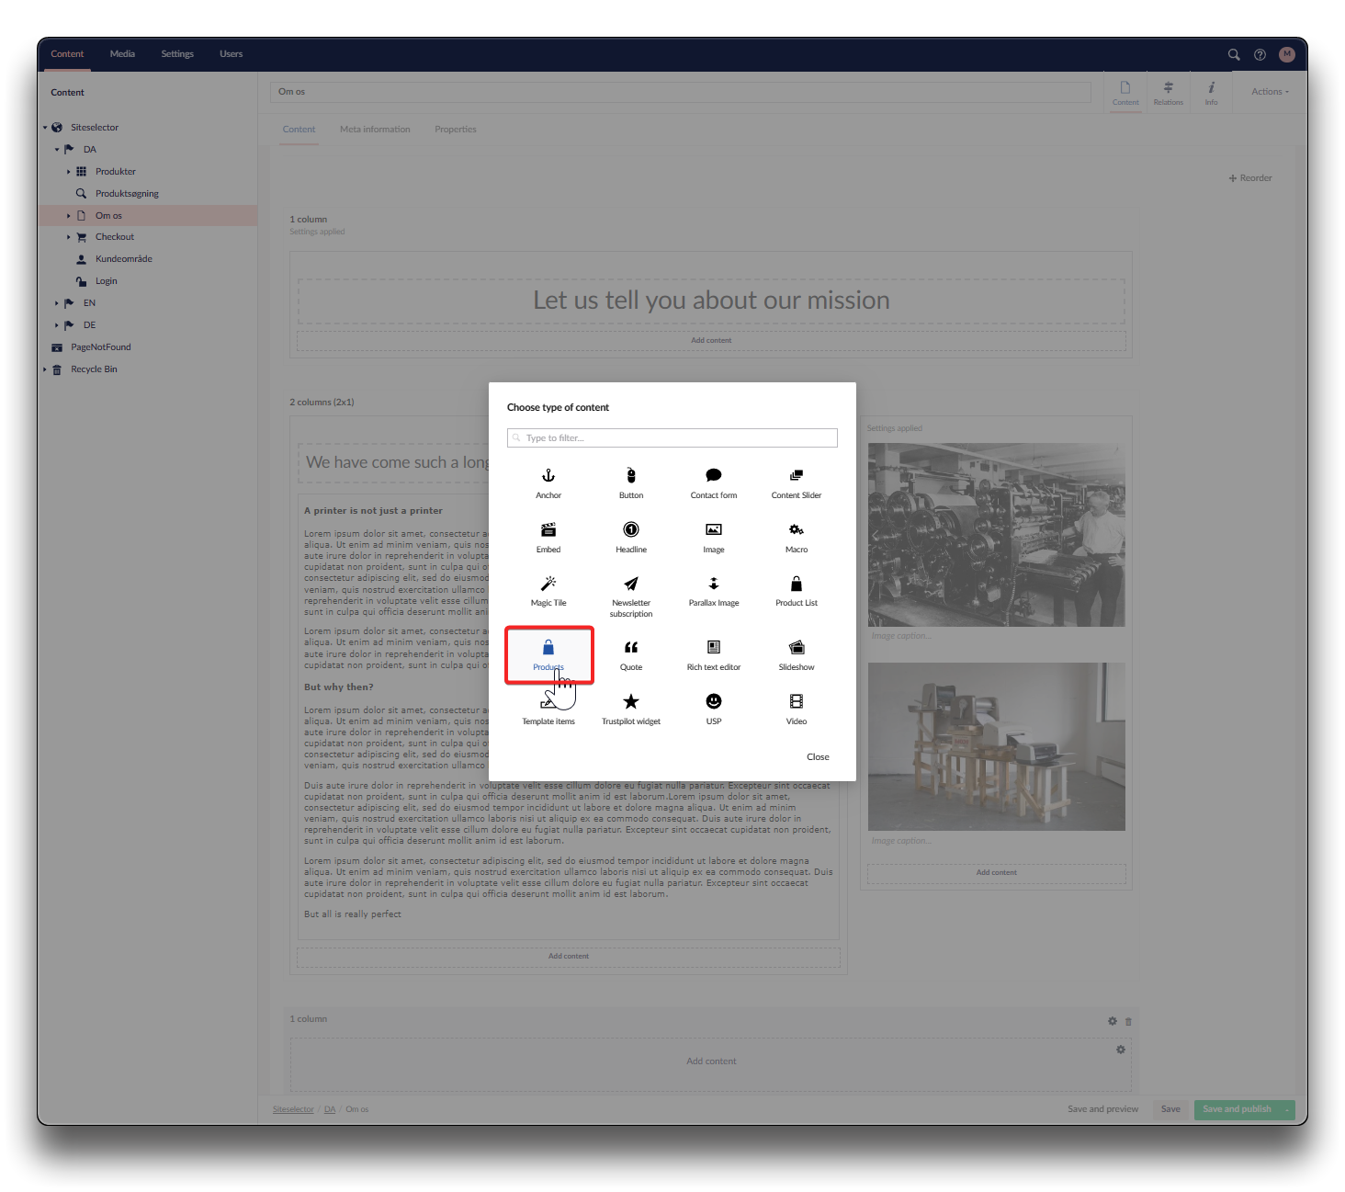Select Contact form content type
The height and width of the screenshot is (1192, 1345).
click(x=714, y=483)
